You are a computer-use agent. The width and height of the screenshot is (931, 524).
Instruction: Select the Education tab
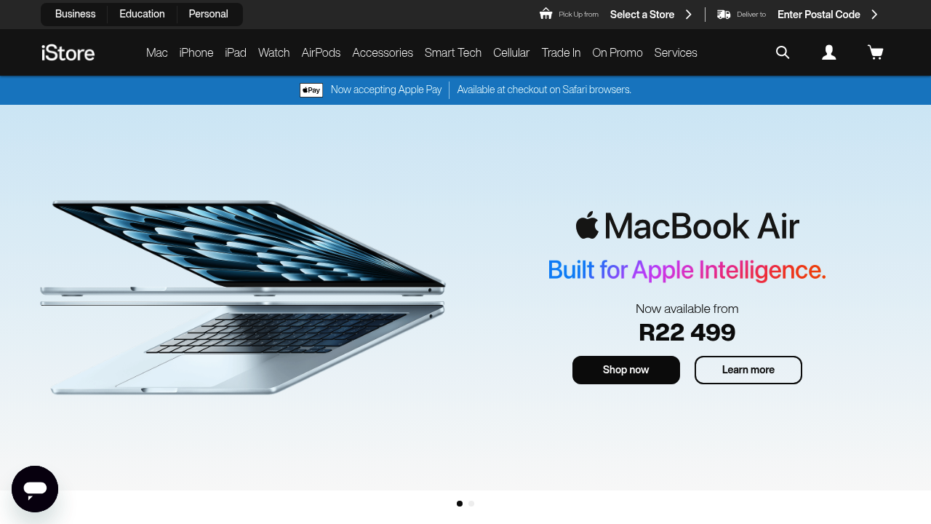(x=142, y=14)
